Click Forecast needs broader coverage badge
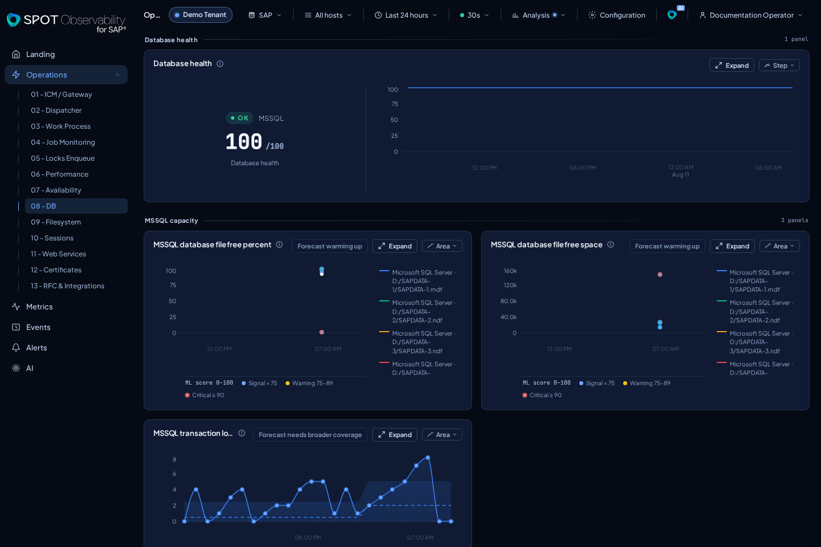The width and height of the screenshot is (821, 547). (310, 435)
